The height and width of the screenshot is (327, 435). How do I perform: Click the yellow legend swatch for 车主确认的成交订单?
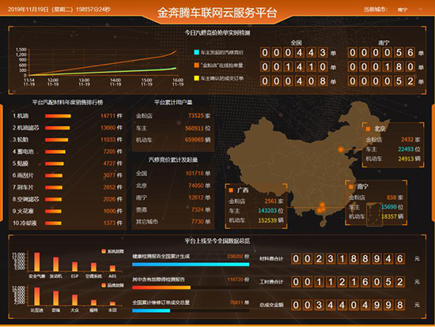[x=196, y=78]
